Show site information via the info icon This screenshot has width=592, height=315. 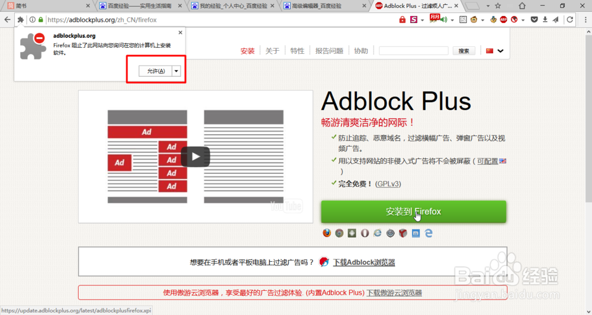(33, 20)
